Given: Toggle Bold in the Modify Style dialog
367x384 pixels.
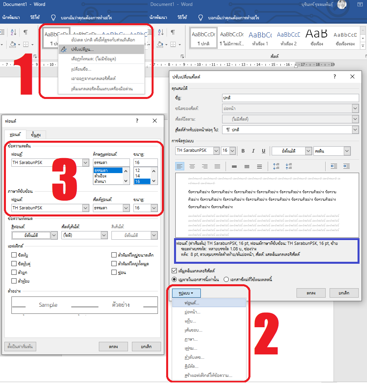Looking at the screenshot, I should click(x=243, y=151).
